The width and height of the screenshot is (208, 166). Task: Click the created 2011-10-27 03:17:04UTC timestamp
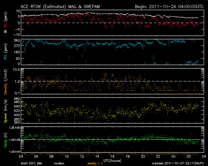pyautogui.click(x=178, y=163)
